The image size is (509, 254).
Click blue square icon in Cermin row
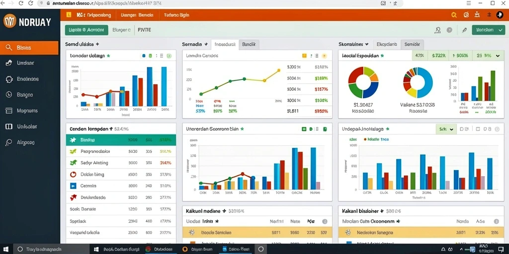(73, 186)
